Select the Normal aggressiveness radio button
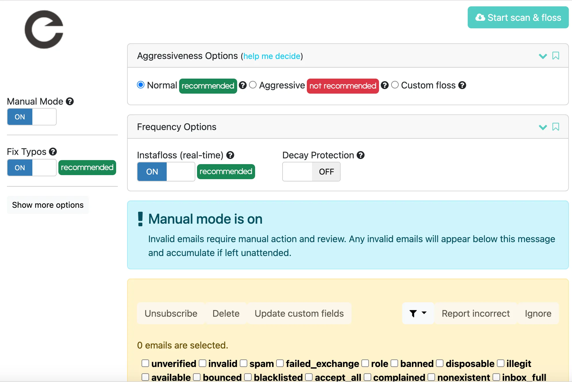This screenshot has width=572, height=382. pos(141,85)
